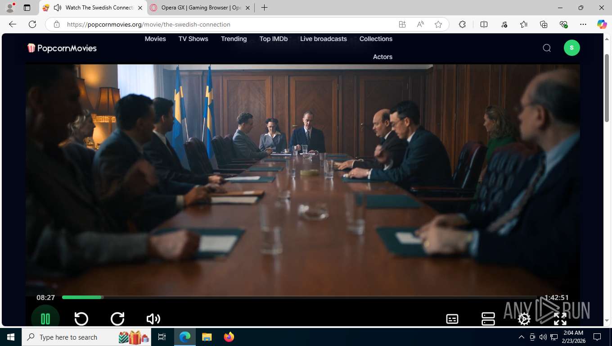Pause the movie with the green pause button

[45, 319]
